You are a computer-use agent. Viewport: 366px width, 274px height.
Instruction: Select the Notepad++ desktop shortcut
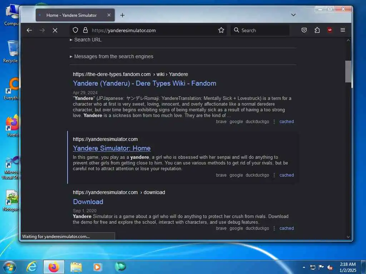[x=11, y=201]
